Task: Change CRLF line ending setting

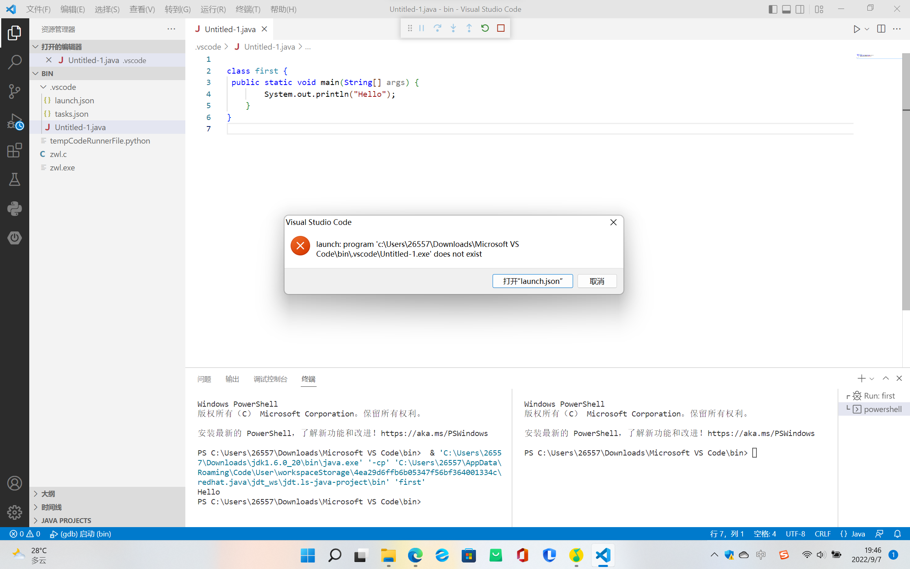Action: (823, 534)
